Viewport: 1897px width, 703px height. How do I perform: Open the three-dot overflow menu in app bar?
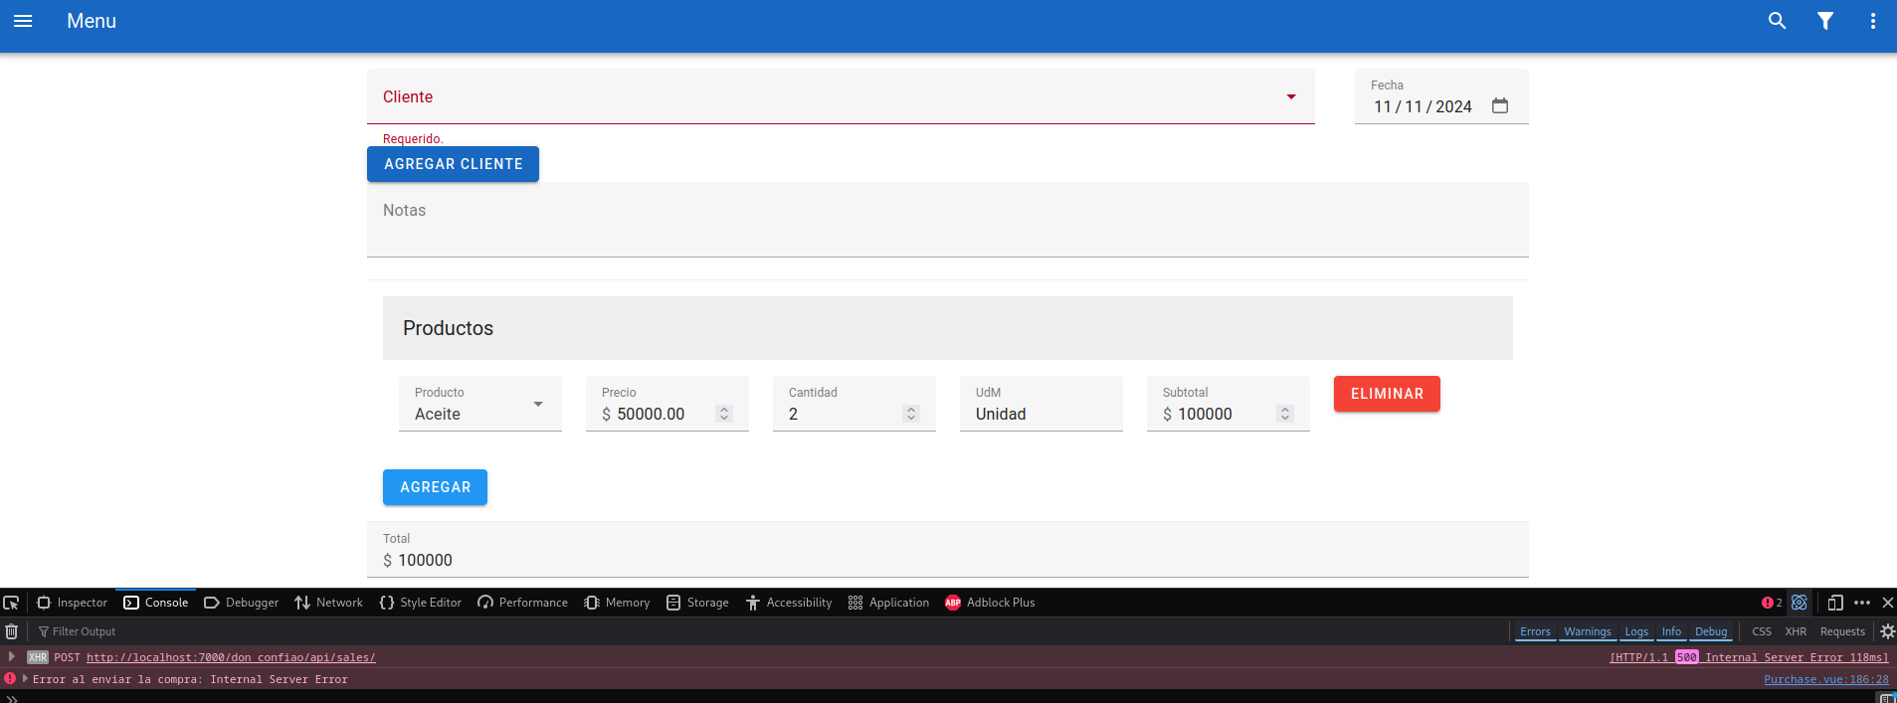tap(1872, 21)
